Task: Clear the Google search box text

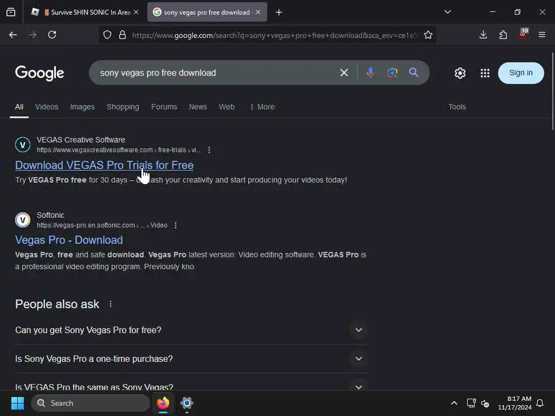Action: (344, 73)
